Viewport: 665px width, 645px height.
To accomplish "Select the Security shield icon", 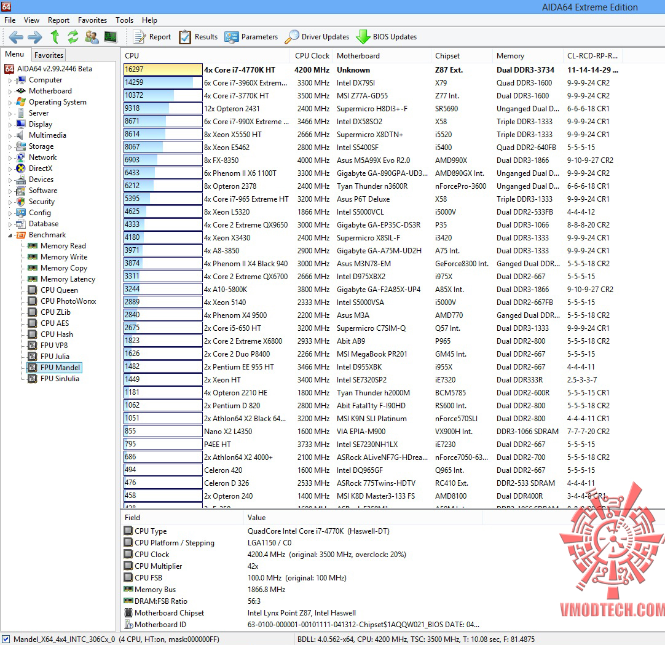I will (21, 202).
